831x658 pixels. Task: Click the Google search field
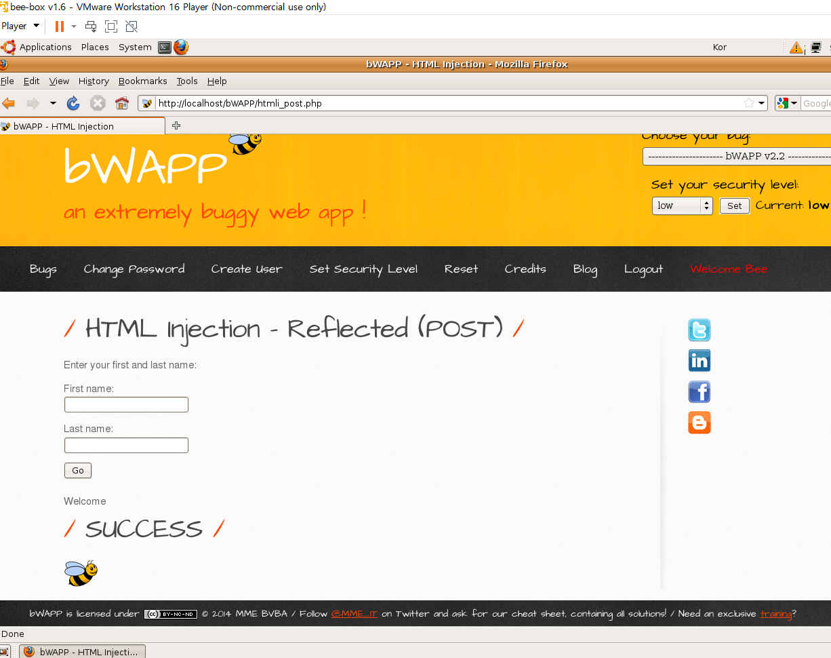click(x=816, y=103)
